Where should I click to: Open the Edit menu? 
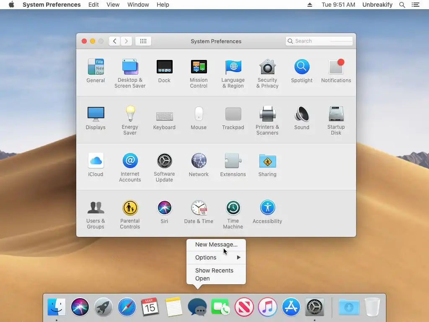93,5
